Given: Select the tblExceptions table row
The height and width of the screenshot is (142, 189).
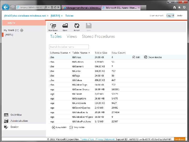Looking at the screenshot, I should (x=118, y=99).
